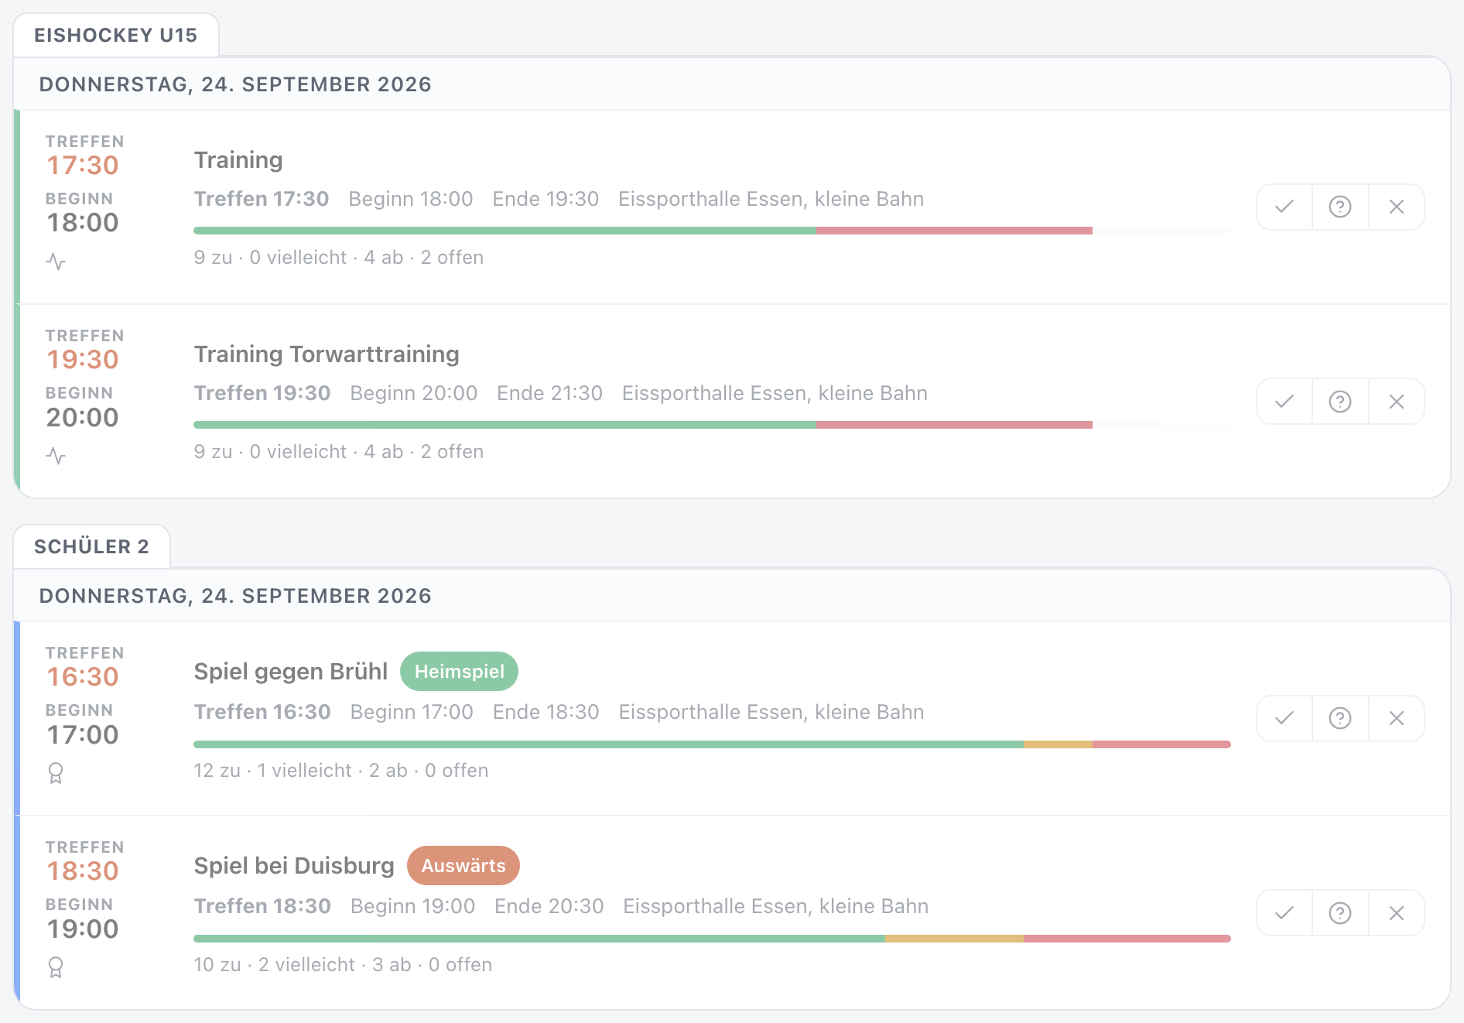
Task: Open the SCHÜLER 2 tab
Action: [91, 546]
